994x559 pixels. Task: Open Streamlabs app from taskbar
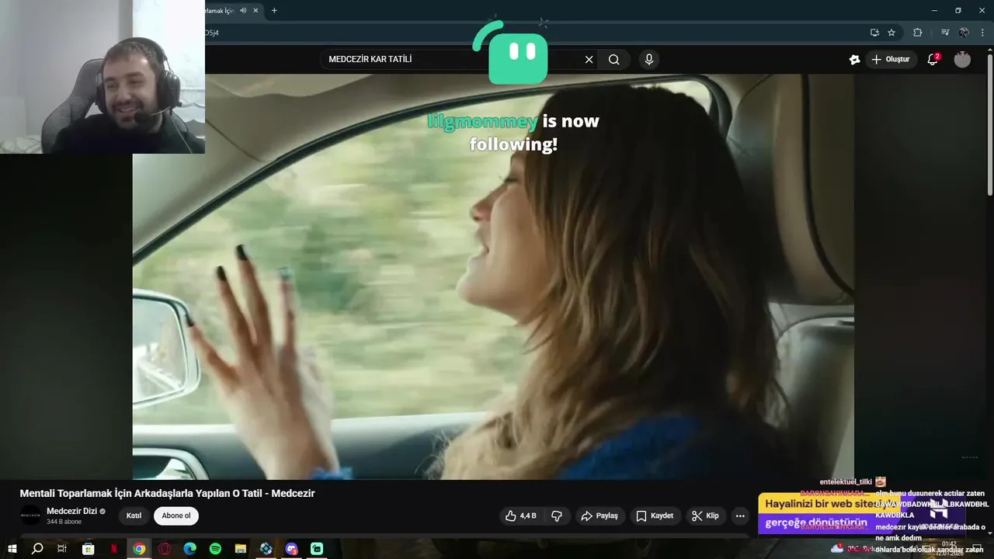click(317, 549)
